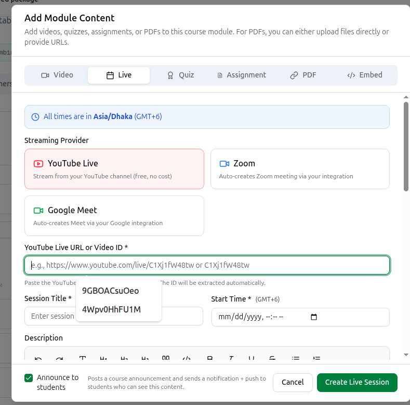Click the undo icon in Description editor
The image size is (410, 405).
[x=38, y=358]
